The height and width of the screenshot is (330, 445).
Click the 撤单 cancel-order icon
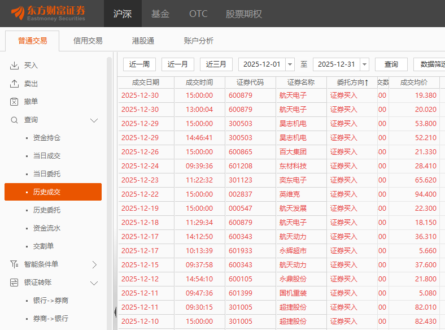14,102
